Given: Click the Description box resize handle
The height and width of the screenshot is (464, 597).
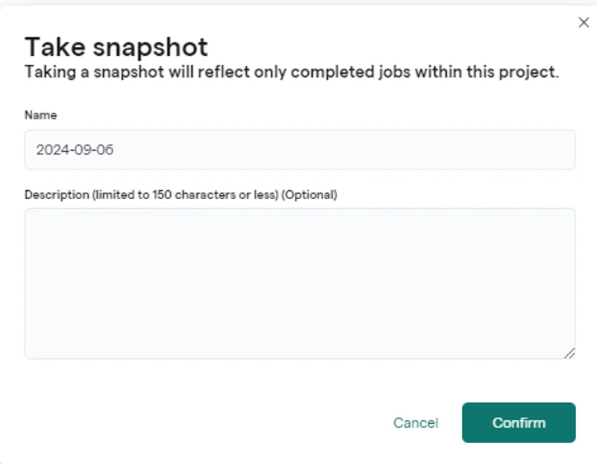Looking at the screenshot, I should click(x=569, y=353).
